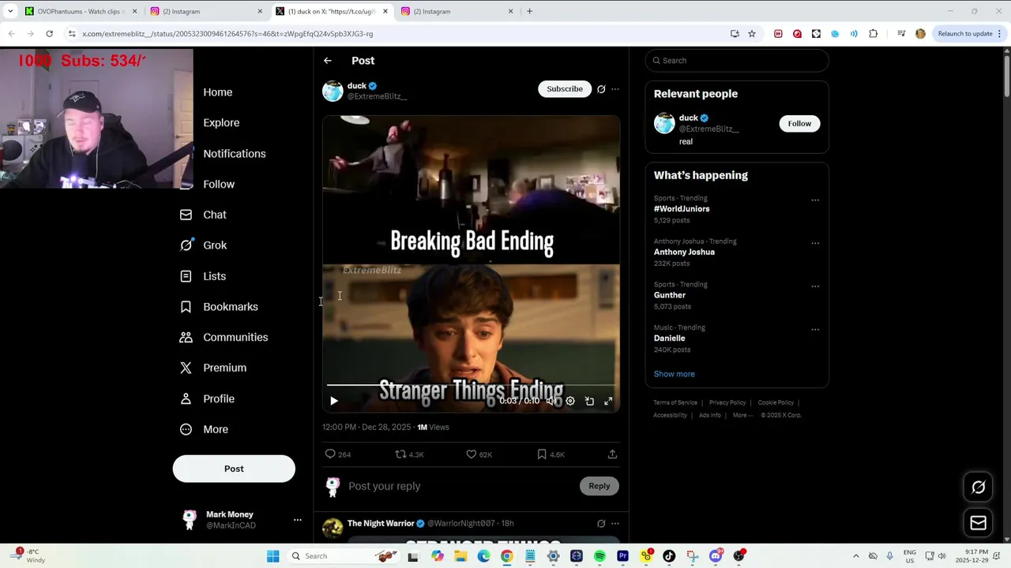This screenshot has height=568, width=1011.
Task: Open options for Anthony Joshua trend
Action: 815,243
